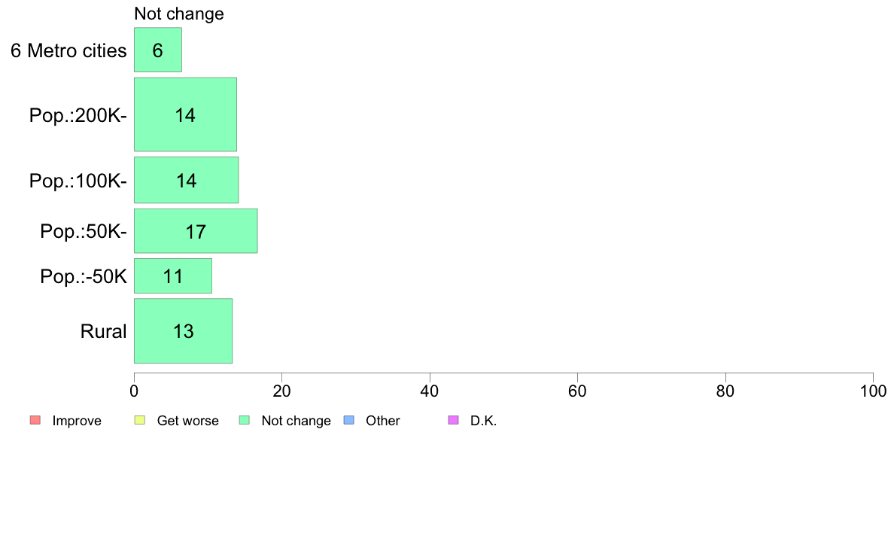894x554 pixels.
Task: Select the Pop.:-50K bar showing 11
Action: (x=173, y=276)
